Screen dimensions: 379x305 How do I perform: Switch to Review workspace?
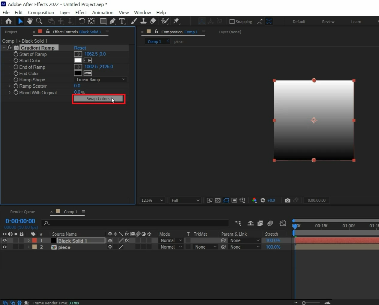tap(328, 22)
